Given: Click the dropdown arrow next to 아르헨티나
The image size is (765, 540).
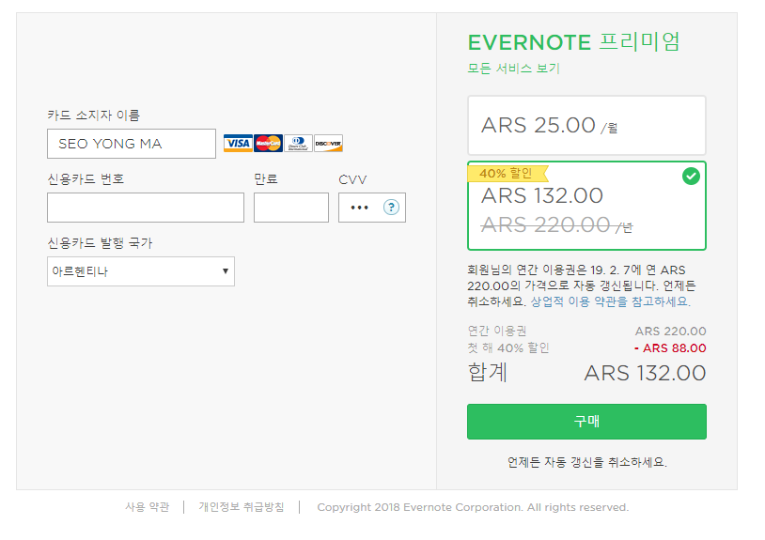Looking at the screenshot, I should tap(225, 271).
